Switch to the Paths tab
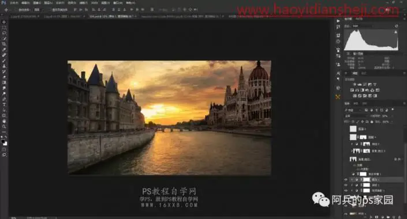Image resolution: width=407 pixels, height=219 pixels. click(364, 103)
